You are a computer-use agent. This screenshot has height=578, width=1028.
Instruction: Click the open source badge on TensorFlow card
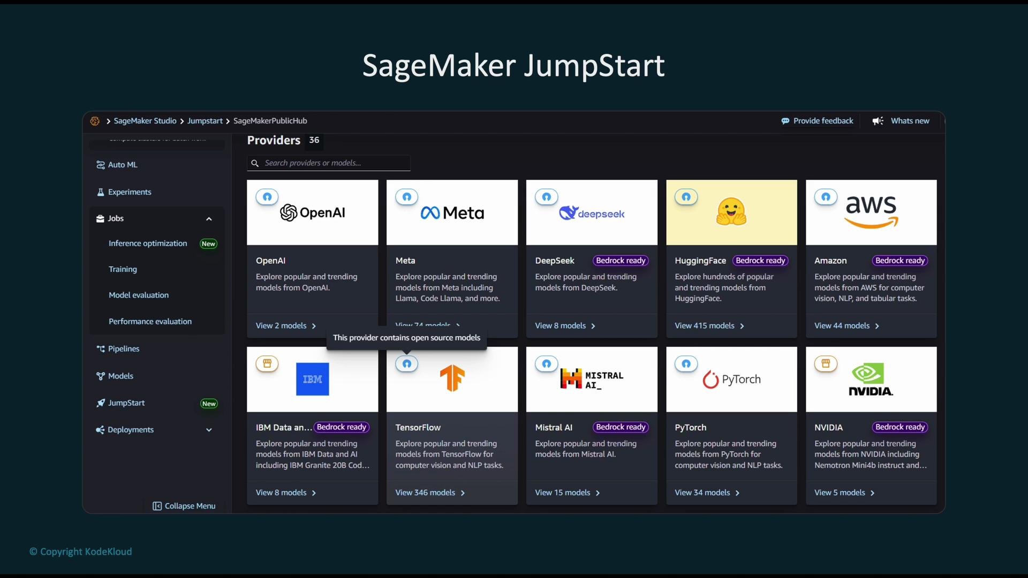coord(407,364)
